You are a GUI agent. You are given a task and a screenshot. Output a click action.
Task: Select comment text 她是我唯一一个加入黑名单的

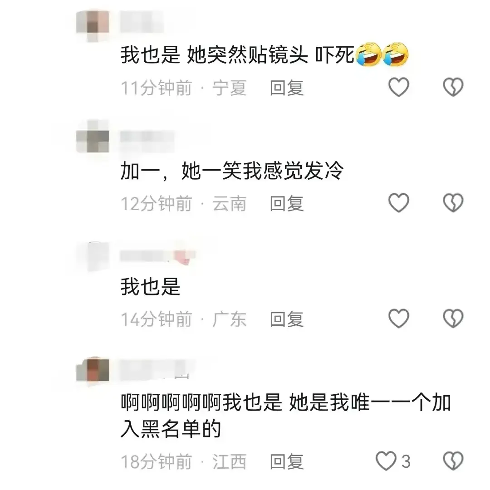tap(286, 416)
